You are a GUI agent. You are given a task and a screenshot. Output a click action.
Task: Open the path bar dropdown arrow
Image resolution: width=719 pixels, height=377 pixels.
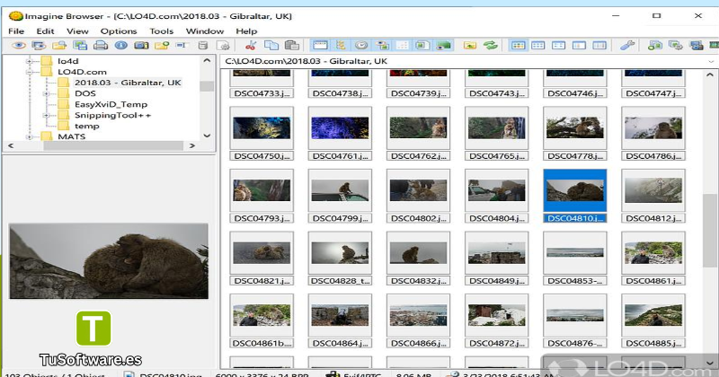click(x=711, y=61)
